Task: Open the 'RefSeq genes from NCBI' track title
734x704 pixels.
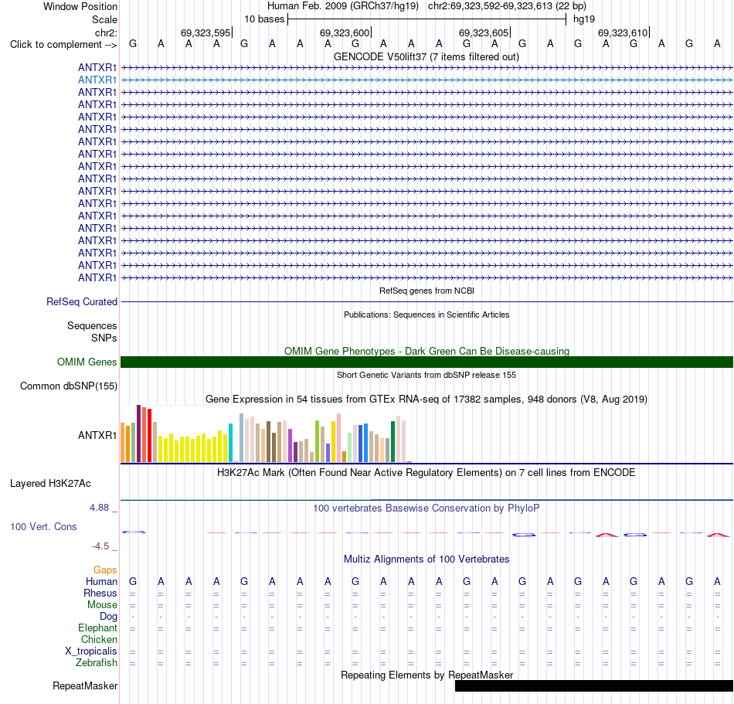Action: pyautogui.click(x=426, y=291)
